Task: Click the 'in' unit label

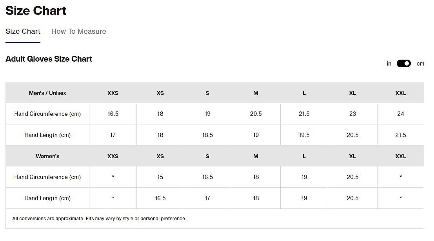Action: point(389,64)
